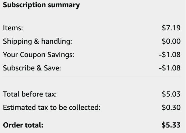Select the $0.00 shipping amount

click(x=171, y=41)
